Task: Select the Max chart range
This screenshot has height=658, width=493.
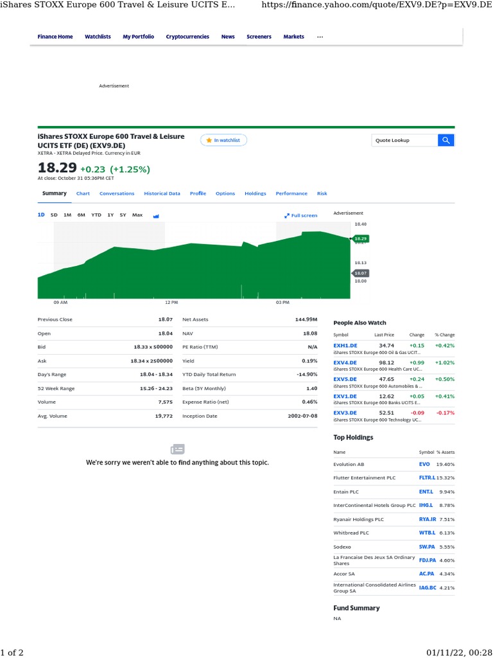Action: 137,215
